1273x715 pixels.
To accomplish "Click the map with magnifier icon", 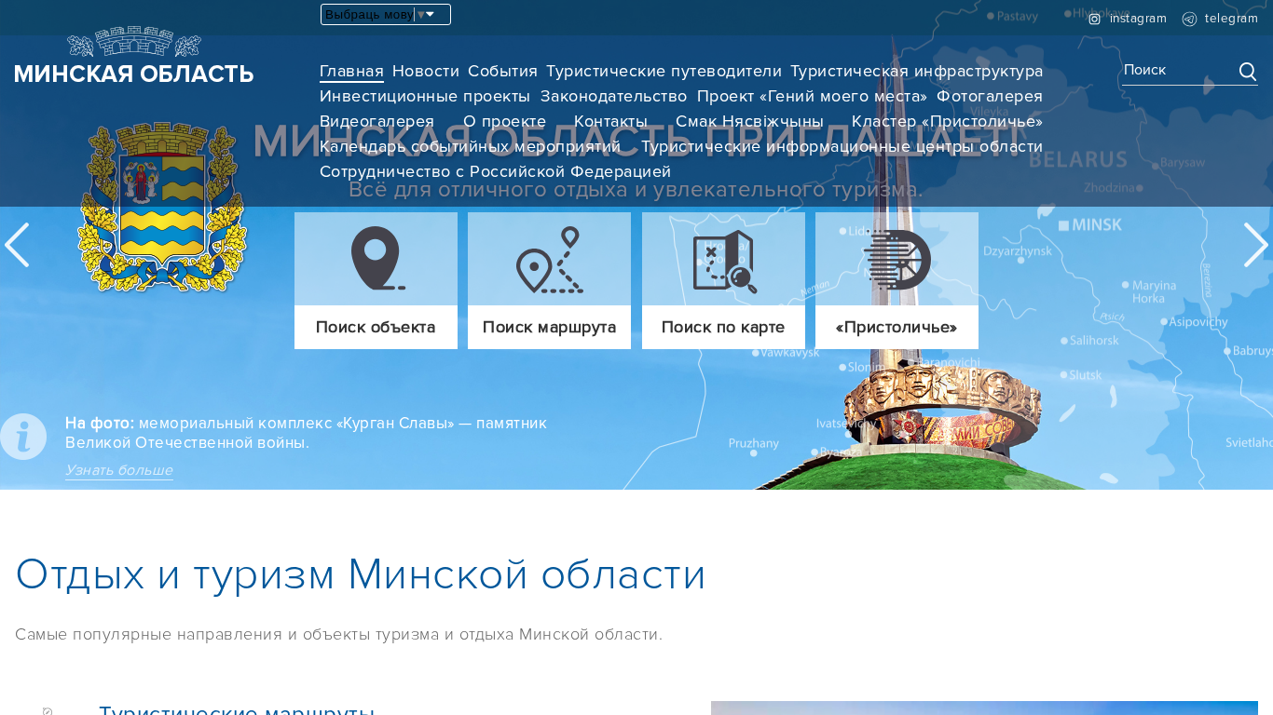I will pyautogui.click(x=723, y=262).
